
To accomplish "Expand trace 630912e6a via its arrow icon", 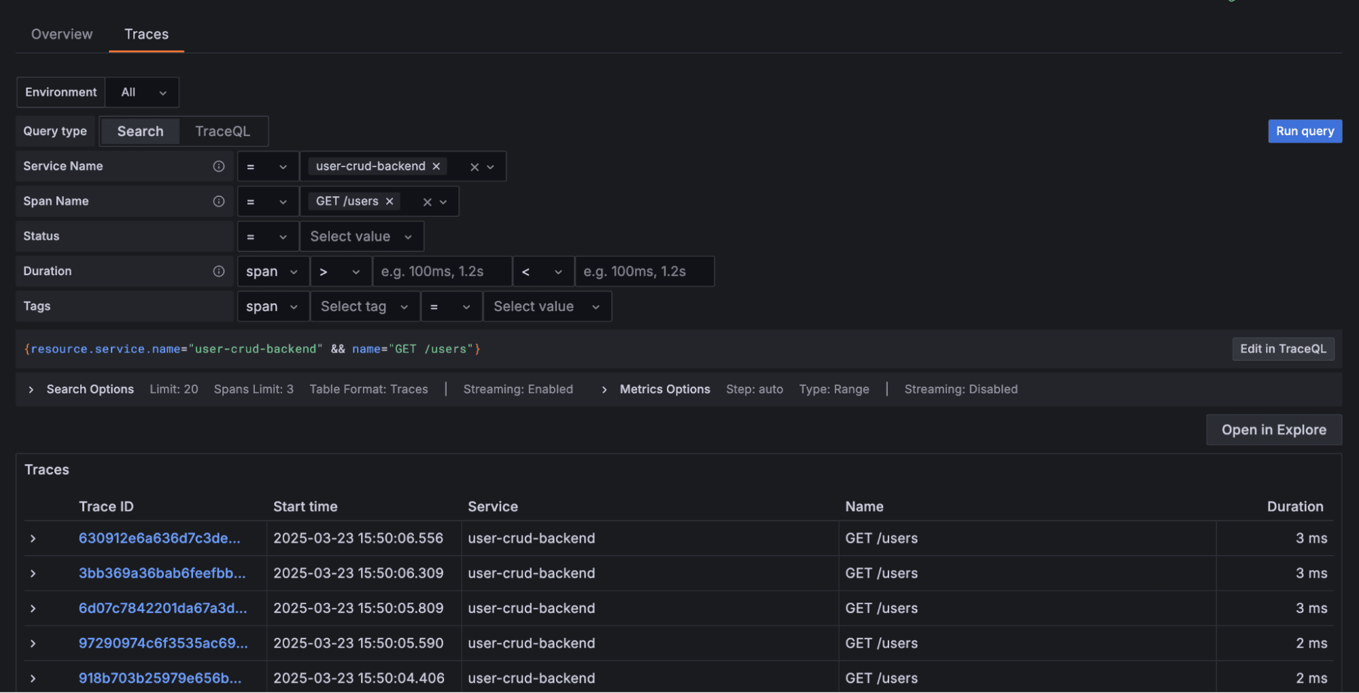I will 33,538.
